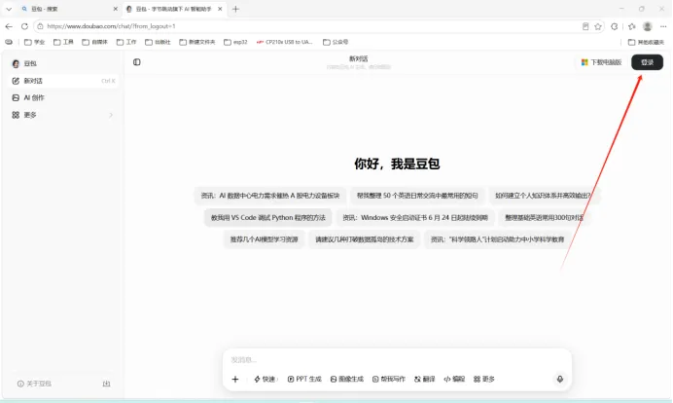This screenshot has height=403, width=673.
Task: Open the 工具 bookmarks folder
Action: (63, 42)
